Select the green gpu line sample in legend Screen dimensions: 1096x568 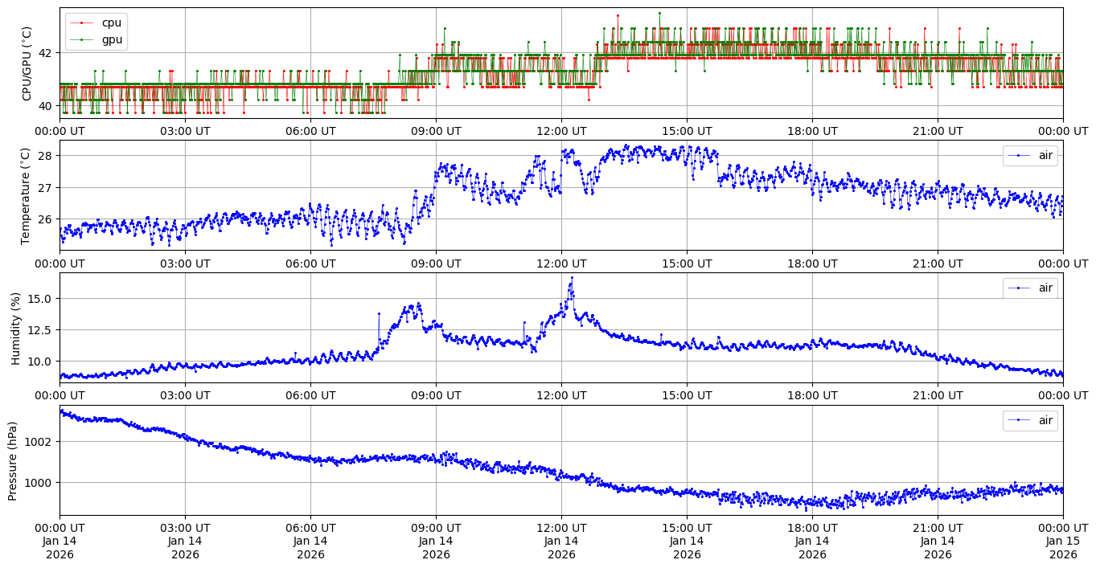click(x=82, y=39)
